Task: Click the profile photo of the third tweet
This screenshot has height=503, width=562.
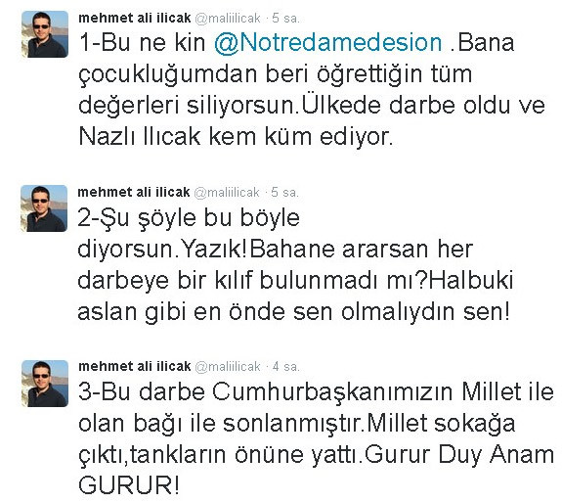Action: (x=45, y=384)
